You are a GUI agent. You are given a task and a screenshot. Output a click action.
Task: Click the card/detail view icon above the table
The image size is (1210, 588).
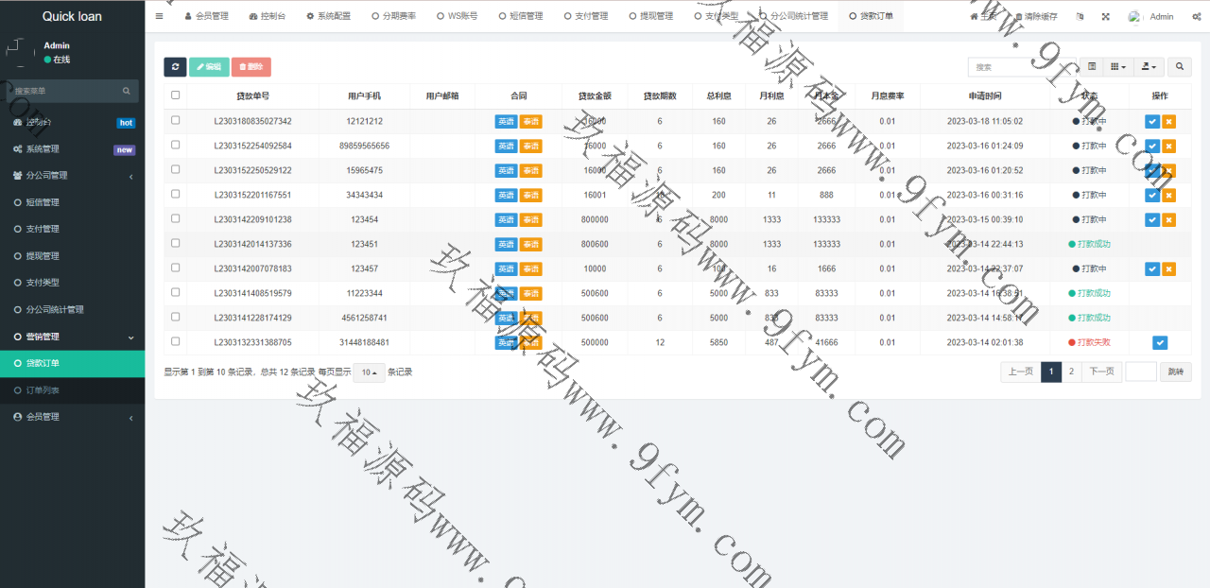1093,66
